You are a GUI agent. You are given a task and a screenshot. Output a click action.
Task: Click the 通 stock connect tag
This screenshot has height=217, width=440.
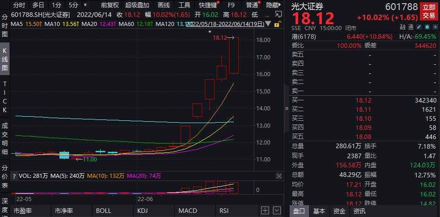click(411, 27)
